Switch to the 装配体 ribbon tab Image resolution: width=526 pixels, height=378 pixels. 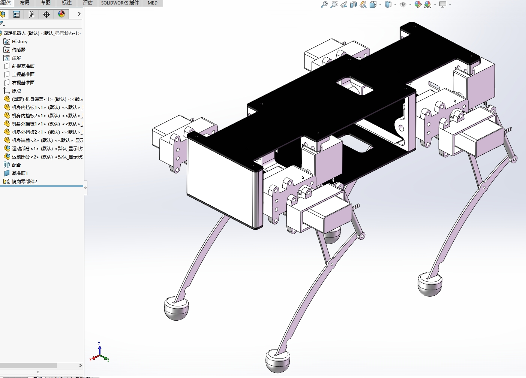(6, 3)
